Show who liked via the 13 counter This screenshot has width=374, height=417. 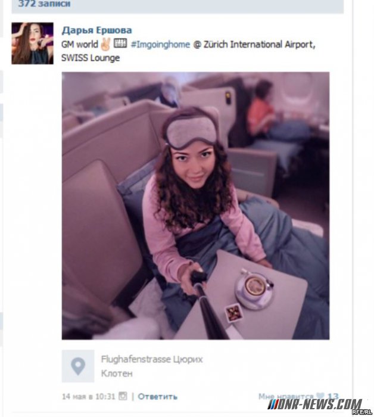(333, 397)
